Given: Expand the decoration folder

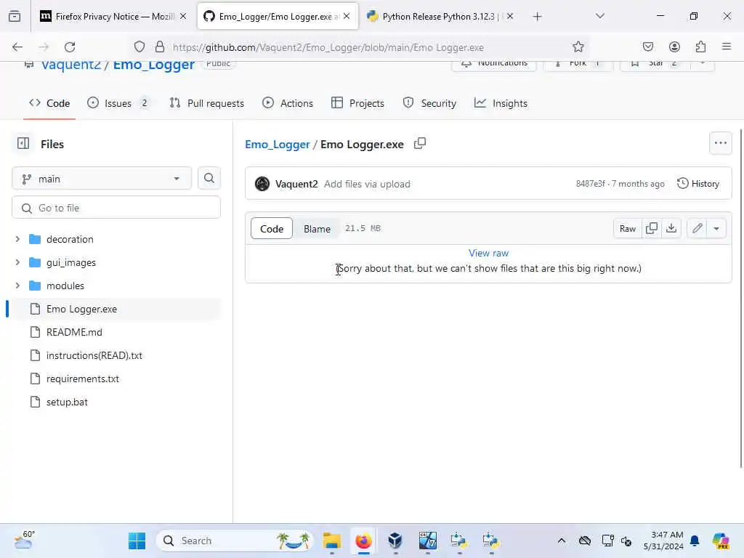Looking at the screenshot, I should tap(17, 239).
